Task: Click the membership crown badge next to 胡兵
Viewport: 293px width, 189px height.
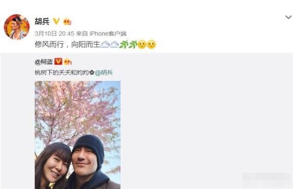Action: tap(67, 22)
